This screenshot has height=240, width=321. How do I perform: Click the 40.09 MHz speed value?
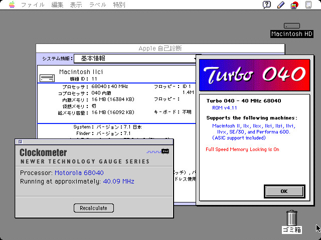click(x=119, y=181)
